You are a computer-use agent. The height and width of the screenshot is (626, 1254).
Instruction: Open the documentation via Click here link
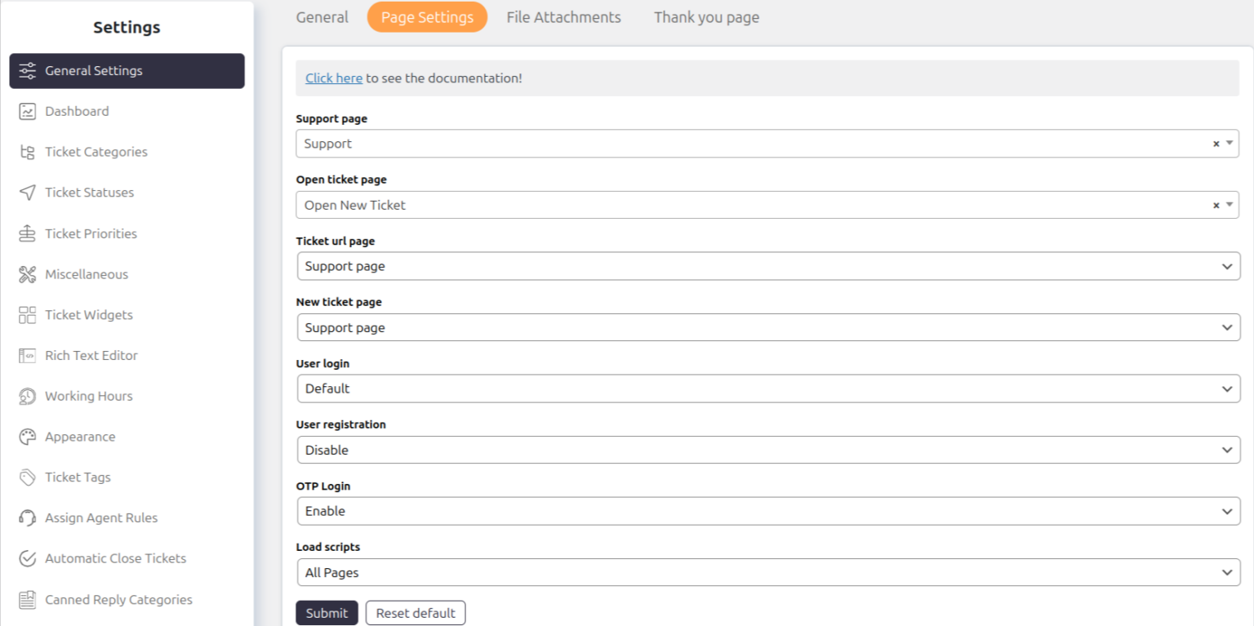pyautogui.click(x=333, y=78)
